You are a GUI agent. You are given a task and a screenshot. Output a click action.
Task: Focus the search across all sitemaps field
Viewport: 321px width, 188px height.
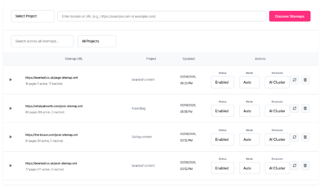pos(42,41)
